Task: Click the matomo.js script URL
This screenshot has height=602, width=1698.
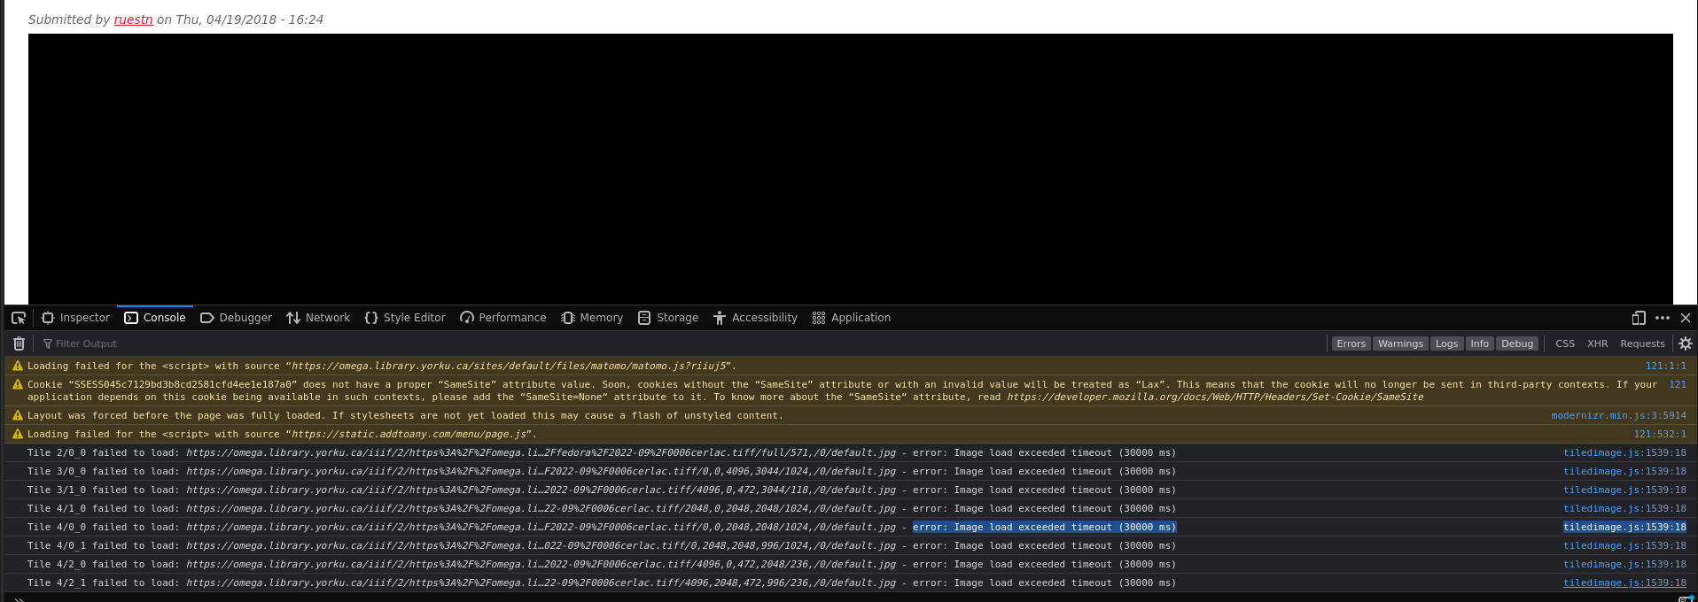Action: (x=510, y=366)
